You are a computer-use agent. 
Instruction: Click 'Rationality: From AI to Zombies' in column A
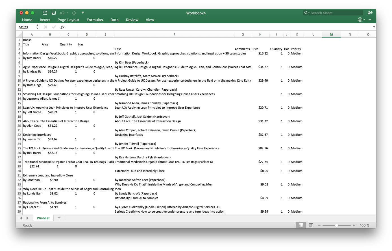(45, 202)
